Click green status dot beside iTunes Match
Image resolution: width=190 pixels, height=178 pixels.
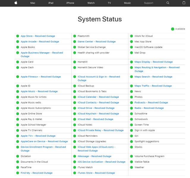click(x=75, y=167)
